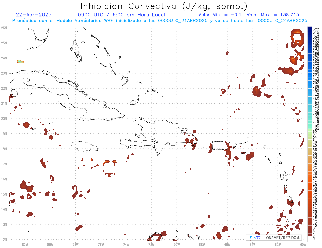Click the '16N' latitude label

[4, 179]
